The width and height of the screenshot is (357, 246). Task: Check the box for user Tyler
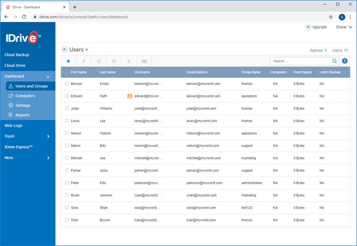pyautogui.click(x=67, y=220)
